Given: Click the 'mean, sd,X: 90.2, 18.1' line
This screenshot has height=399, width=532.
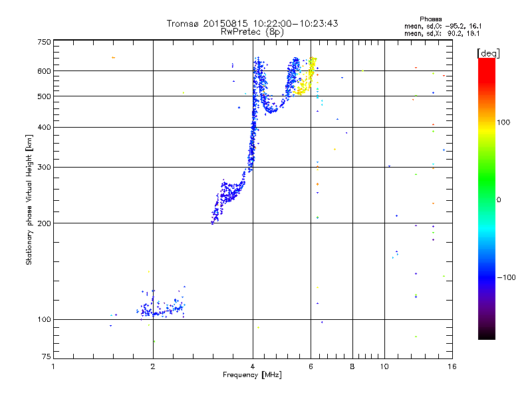Looking at the screenshot, I should pyautogui.click(x=442, y=33).
